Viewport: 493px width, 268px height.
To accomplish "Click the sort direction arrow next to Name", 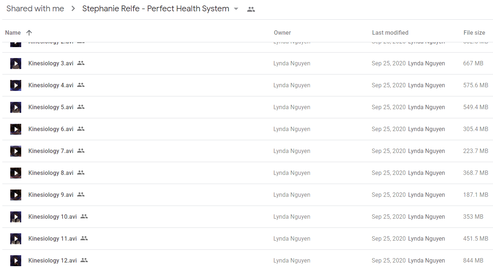I will tap(29, 32).
